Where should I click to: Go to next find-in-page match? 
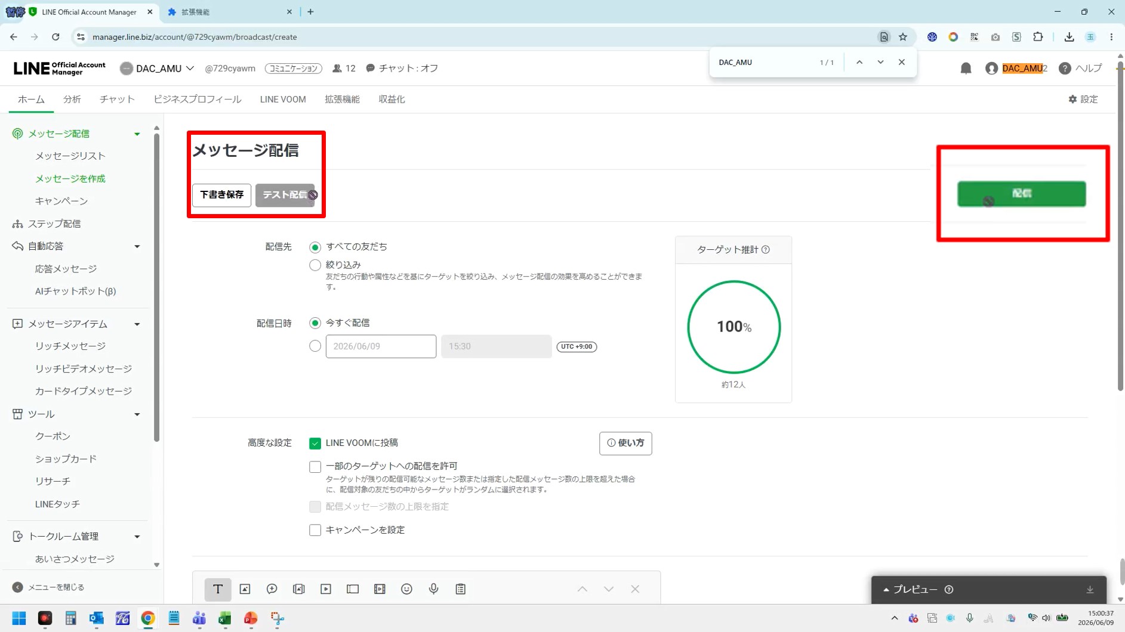(880, 62)
